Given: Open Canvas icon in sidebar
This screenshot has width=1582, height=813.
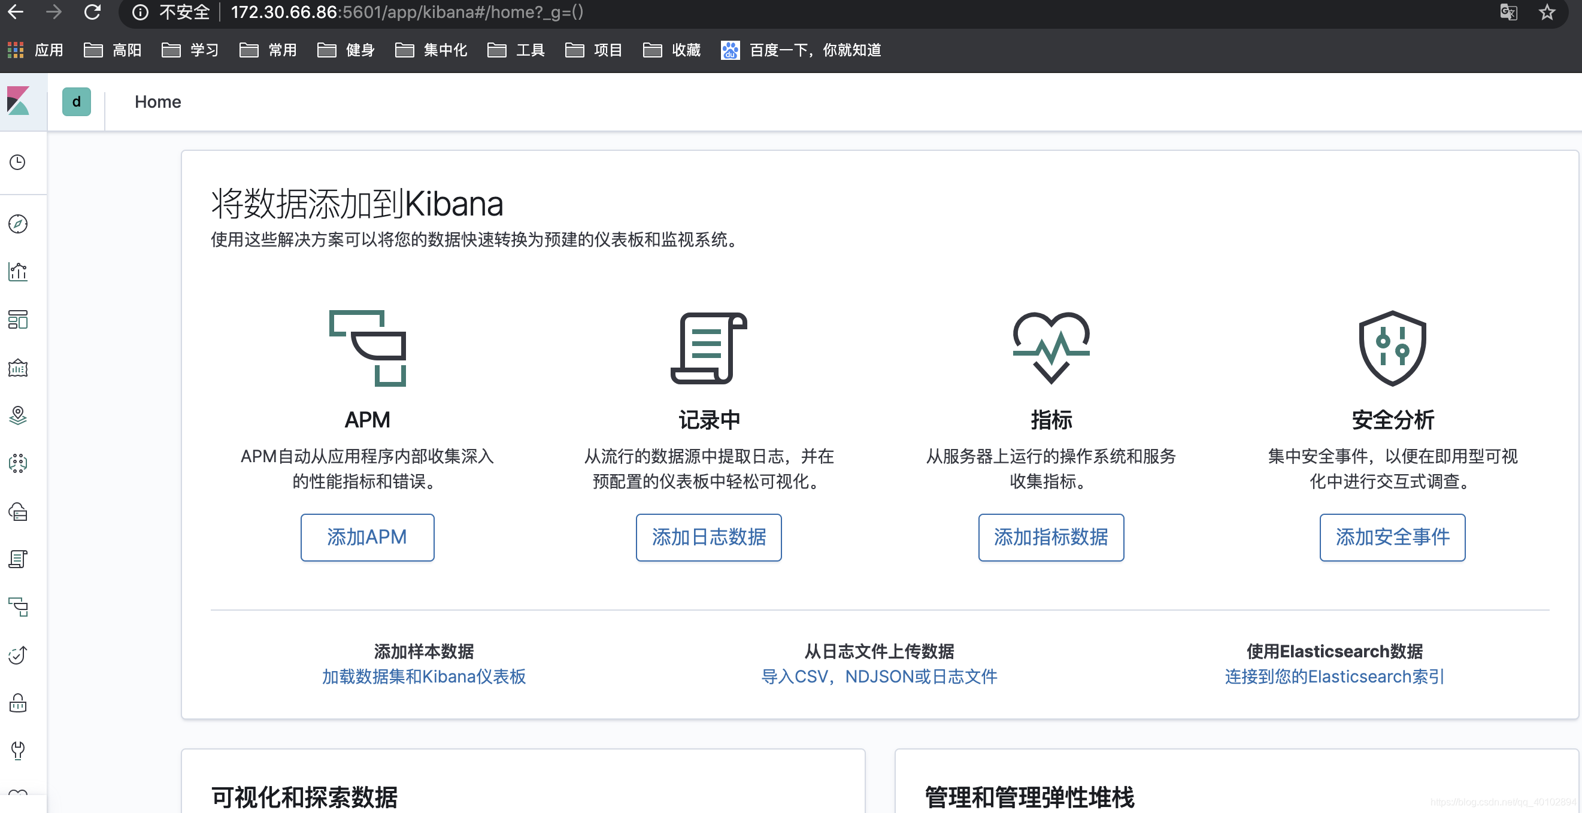Looking at the screenshot, I should pos(18,368).
